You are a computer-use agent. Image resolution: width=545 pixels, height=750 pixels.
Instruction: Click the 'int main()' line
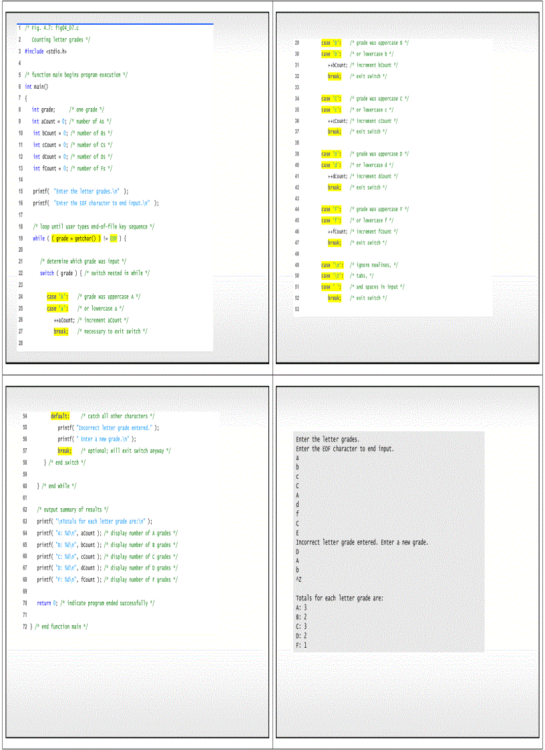tap(37, 87)
